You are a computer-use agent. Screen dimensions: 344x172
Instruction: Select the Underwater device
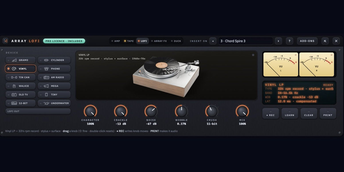pos(54,103)
